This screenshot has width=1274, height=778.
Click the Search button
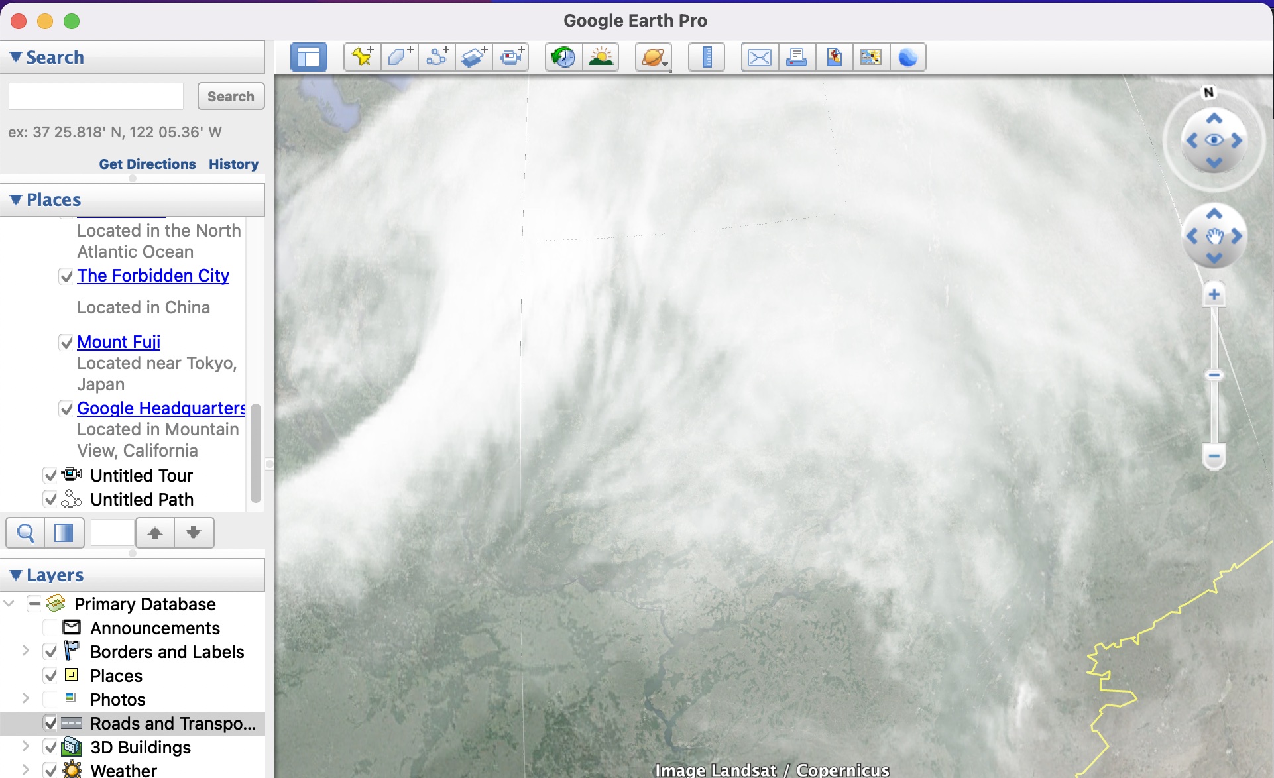coord(231,97)
